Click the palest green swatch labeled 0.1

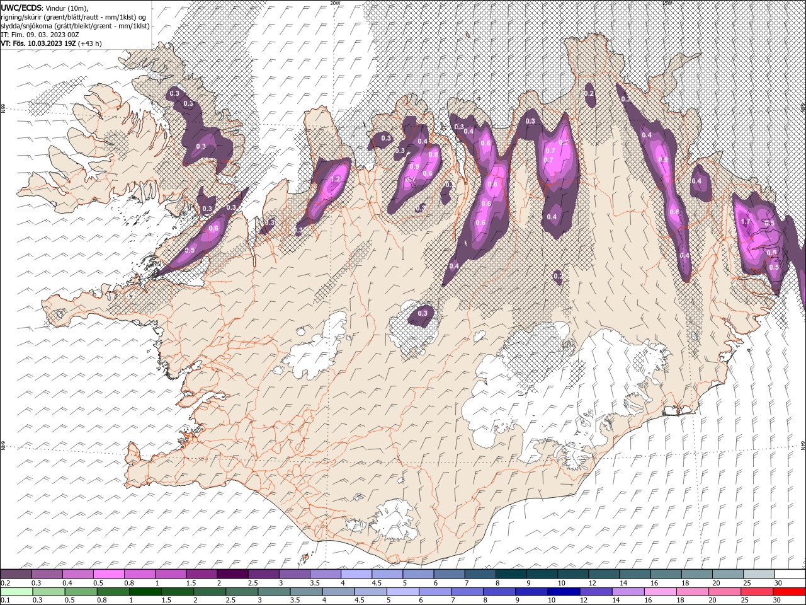(16, 592)
